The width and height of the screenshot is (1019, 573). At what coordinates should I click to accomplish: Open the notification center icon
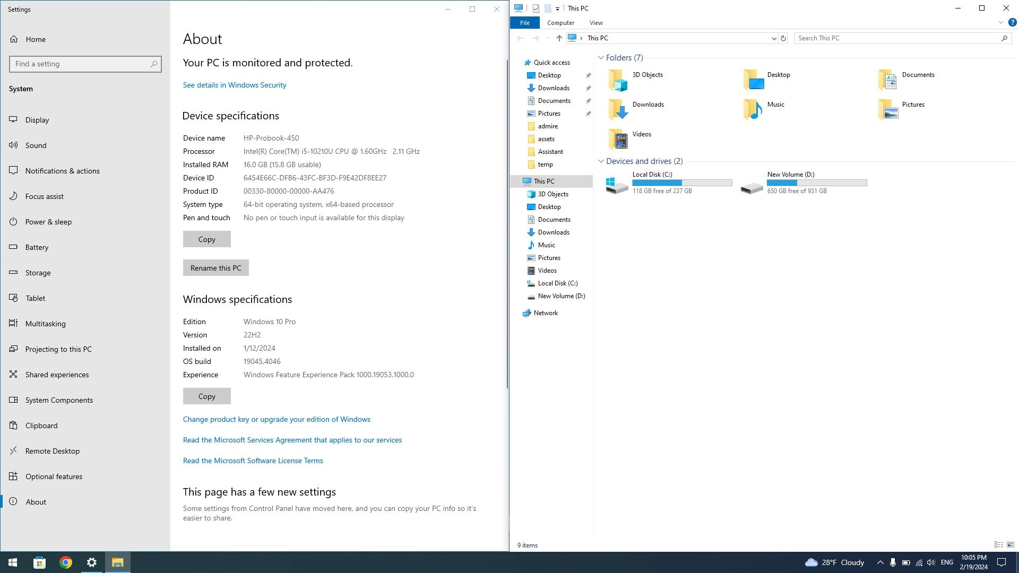click(1001, 562)
